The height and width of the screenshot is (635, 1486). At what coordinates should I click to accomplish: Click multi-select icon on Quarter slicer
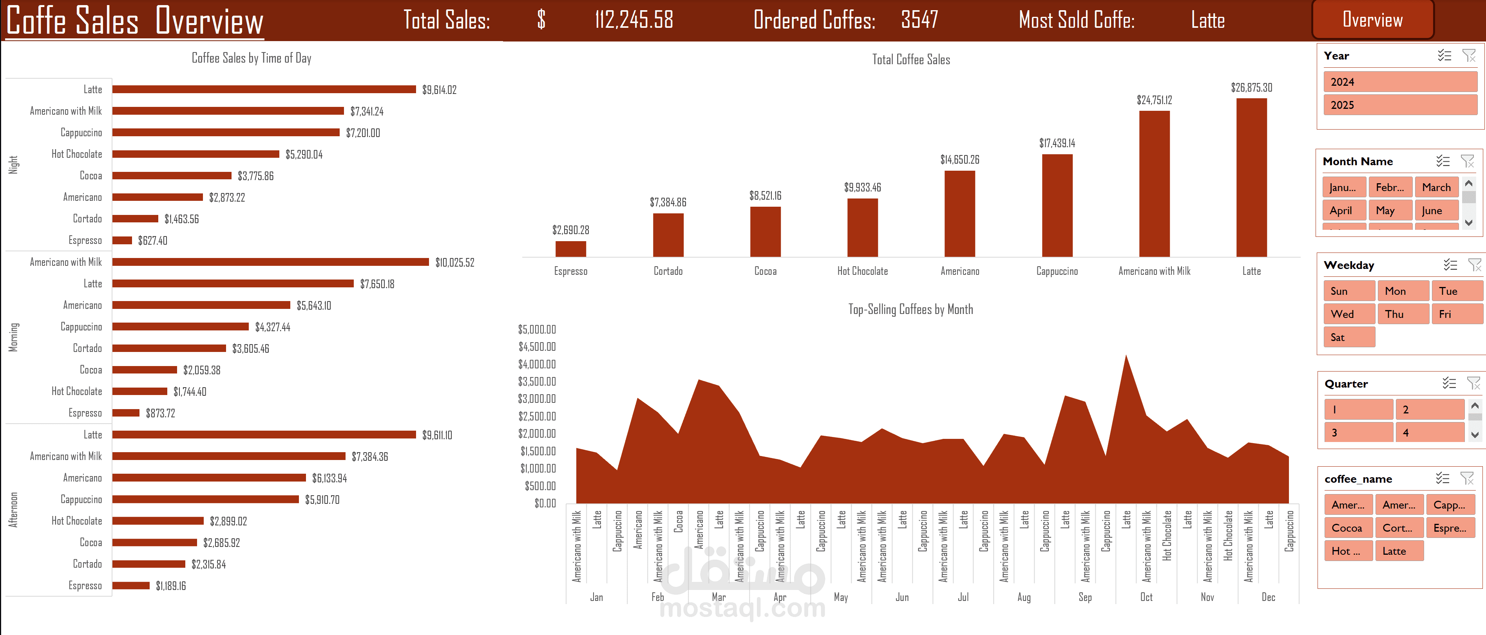pyautogui.click(x=1449, y=383)
